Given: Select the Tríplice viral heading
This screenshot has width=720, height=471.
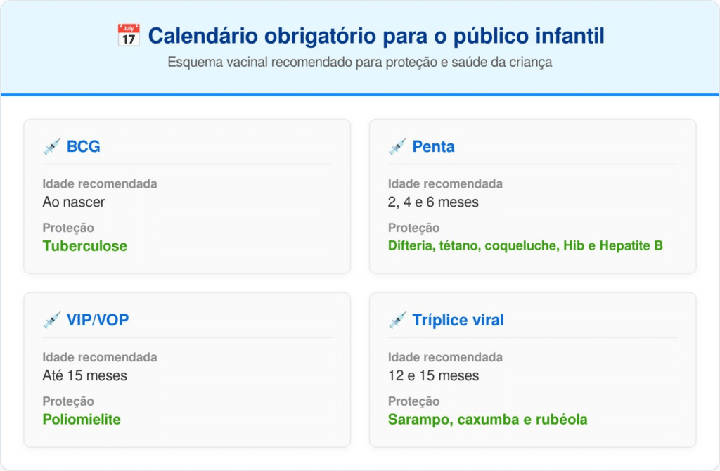Looking at the screenshot, I should 458,321.
